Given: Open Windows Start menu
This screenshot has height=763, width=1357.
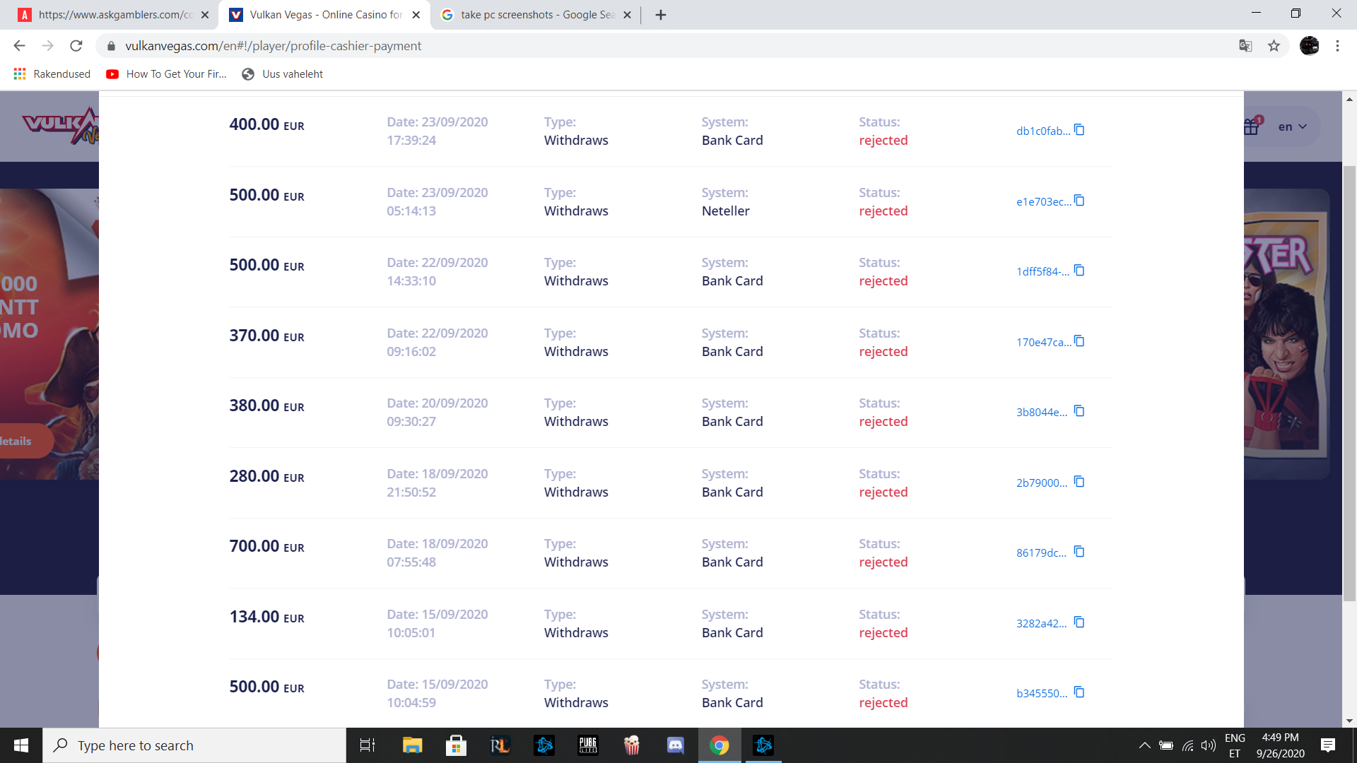Looking at the screenshot, I should point(21,745).
